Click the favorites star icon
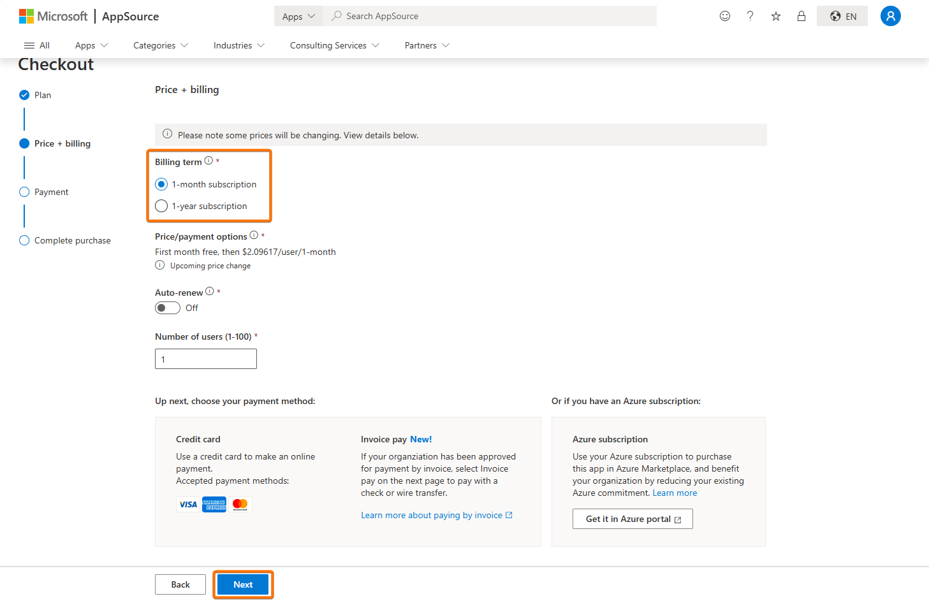 click(775, 16)
